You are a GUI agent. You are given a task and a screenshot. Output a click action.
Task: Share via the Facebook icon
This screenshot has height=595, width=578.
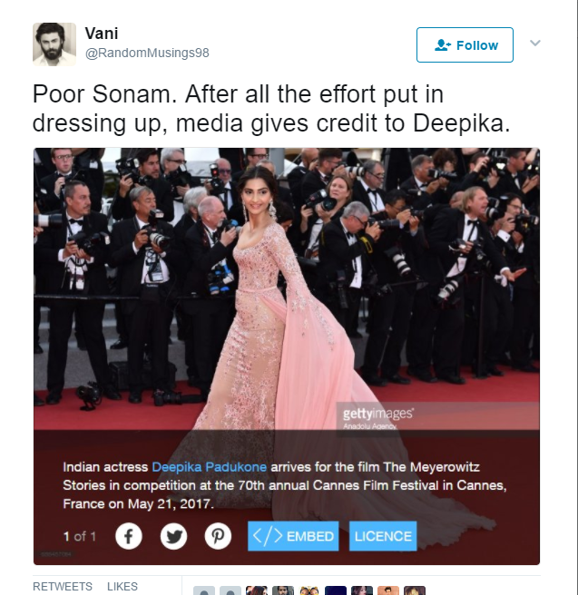pos(129,536)
